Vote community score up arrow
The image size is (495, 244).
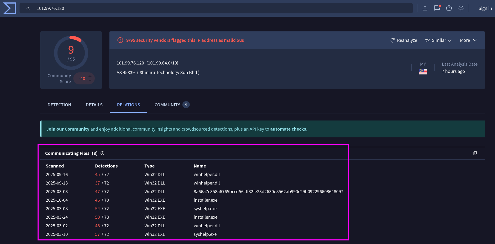coord(90,76)
